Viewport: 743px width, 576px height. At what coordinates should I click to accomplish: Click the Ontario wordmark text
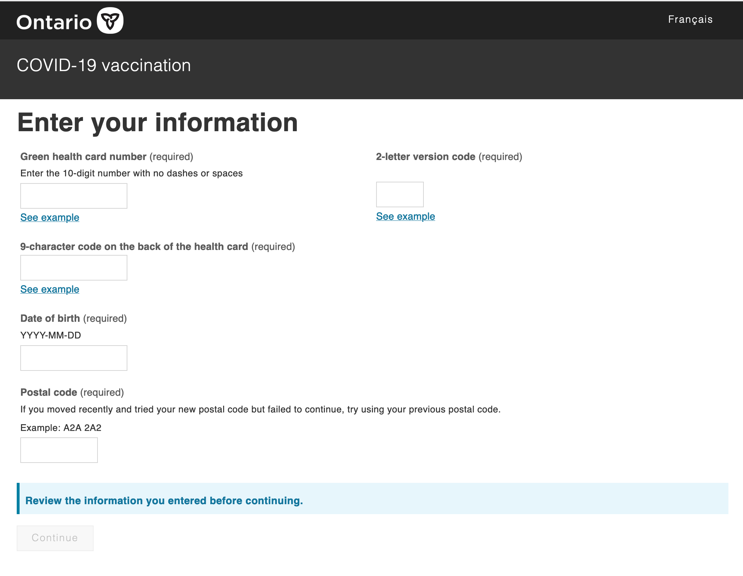click(x=54, y=22)
